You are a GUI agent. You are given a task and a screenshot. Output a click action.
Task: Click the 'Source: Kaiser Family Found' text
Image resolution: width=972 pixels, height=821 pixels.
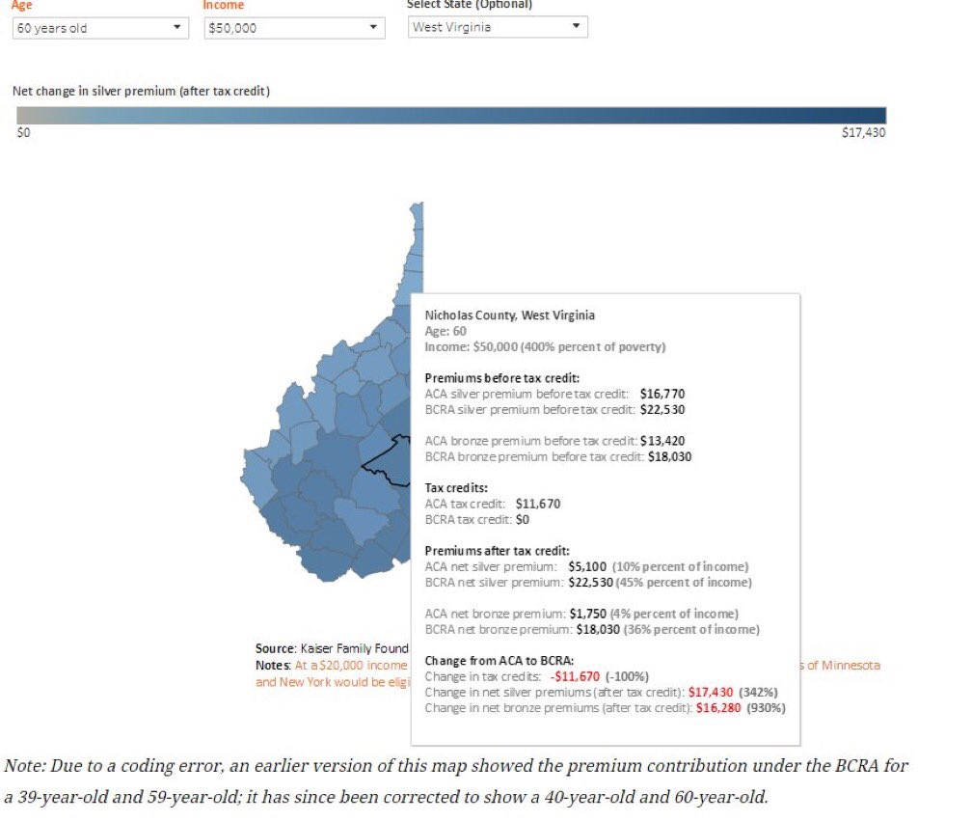332,648
